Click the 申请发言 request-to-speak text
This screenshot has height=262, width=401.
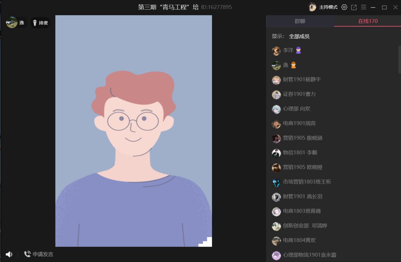(x=43, y=254)
